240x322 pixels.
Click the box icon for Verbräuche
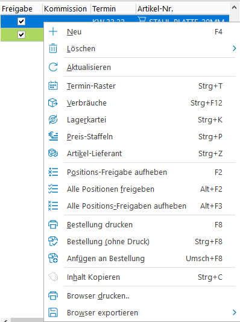pos(53,103)
